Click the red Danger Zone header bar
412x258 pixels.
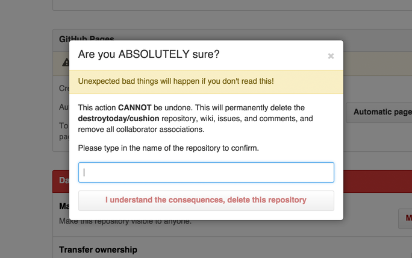point(61,181)
